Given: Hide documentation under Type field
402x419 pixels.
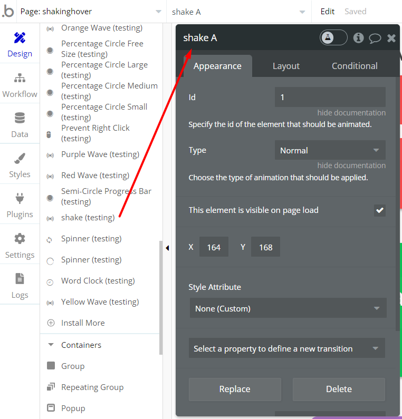Looking at the screenshot, I should pyautogui.click(x=351, y=165).
